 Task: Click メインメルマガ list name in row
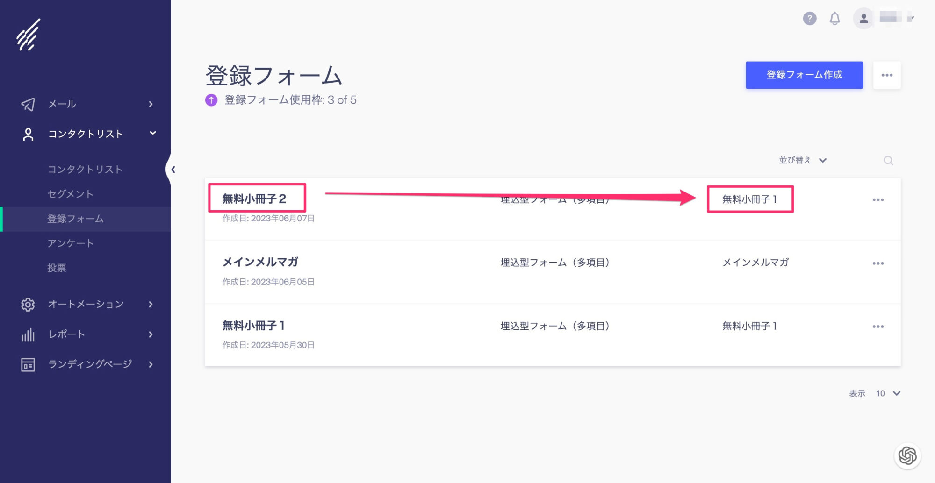pyautogui.click(x=755, y=263)
